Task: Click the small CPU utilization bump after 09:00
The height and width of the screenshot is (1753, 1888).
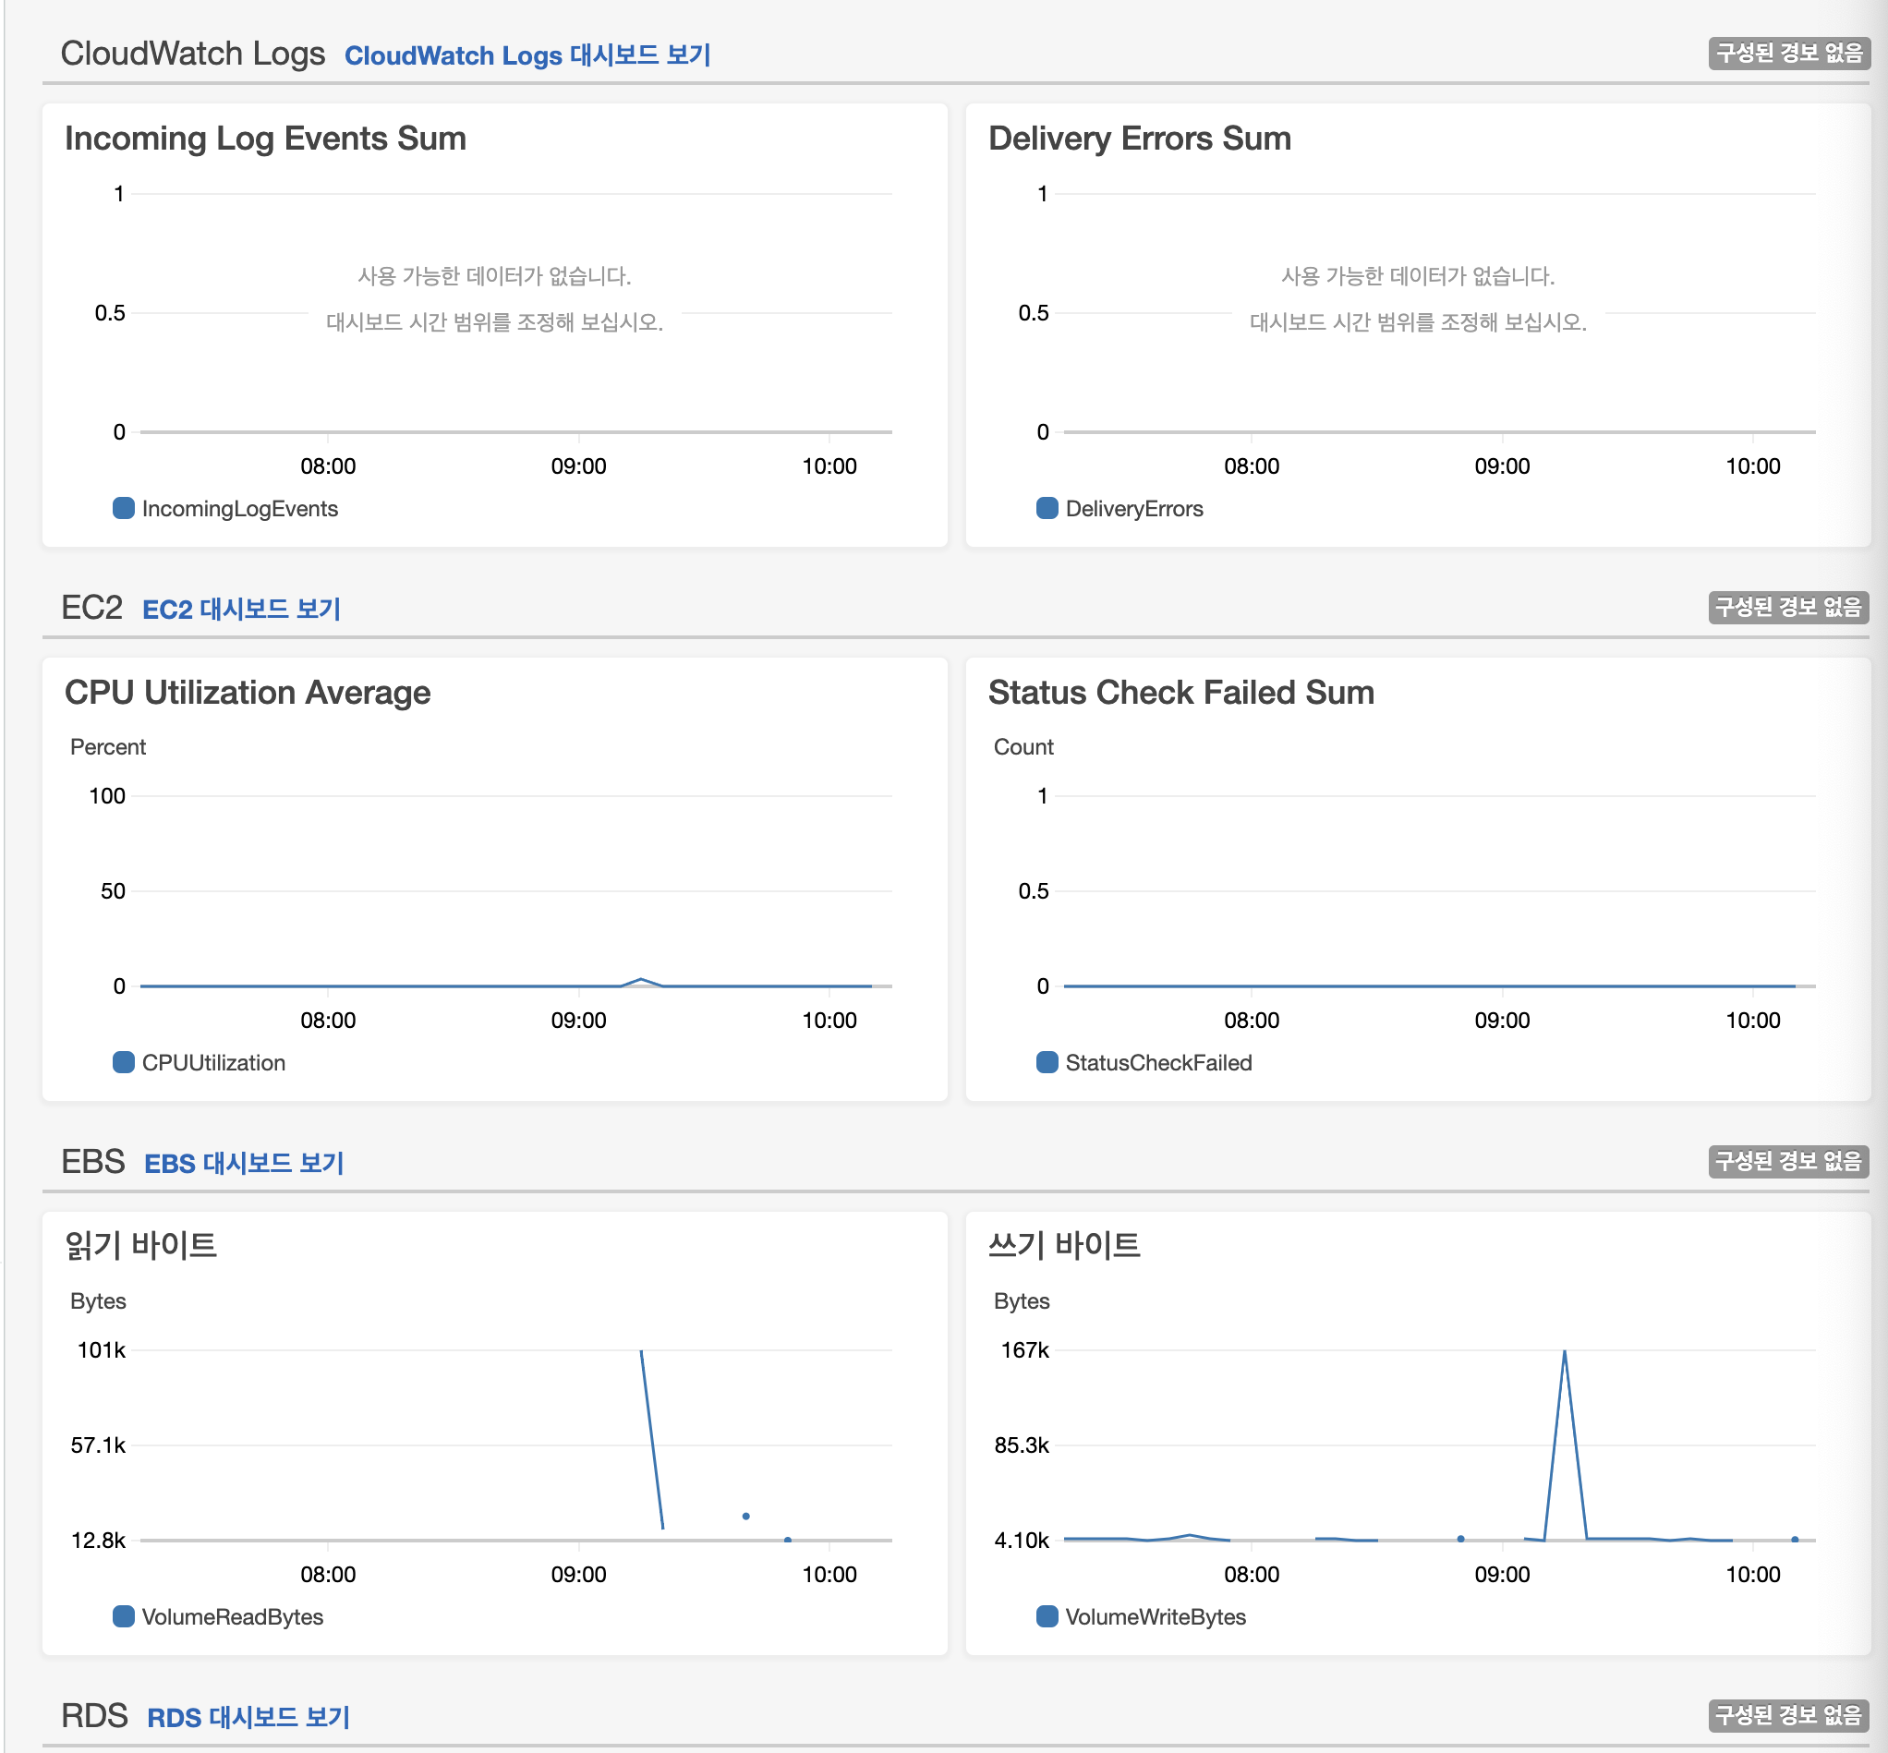Action: [x=641, y=979]
